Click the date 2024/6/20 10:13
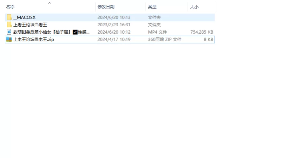The width and height of the screenshot is (281, 158). 114,17
